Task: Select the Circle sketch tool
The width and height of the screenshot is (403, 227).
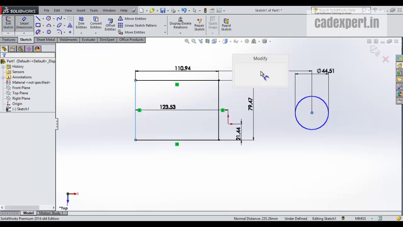Action: pyautogui.click(x=48, y=19)
